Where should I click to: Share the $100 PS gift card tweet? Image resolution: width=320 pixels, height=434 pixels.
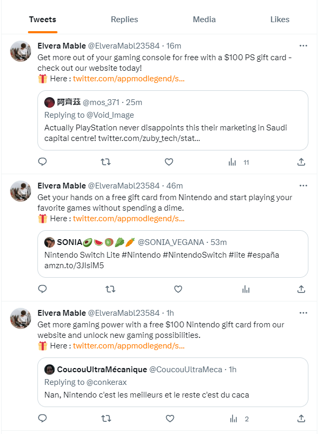301,162
